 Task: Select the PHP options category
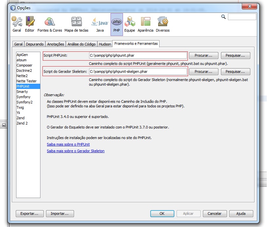coord(117,24)
